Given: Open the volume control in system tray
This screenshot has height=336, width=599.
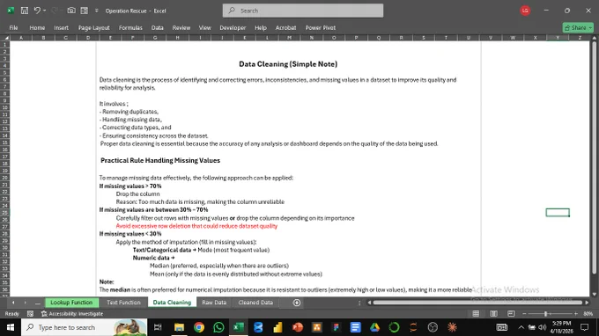Looking at the screenshot, I should tap(542, 327).
